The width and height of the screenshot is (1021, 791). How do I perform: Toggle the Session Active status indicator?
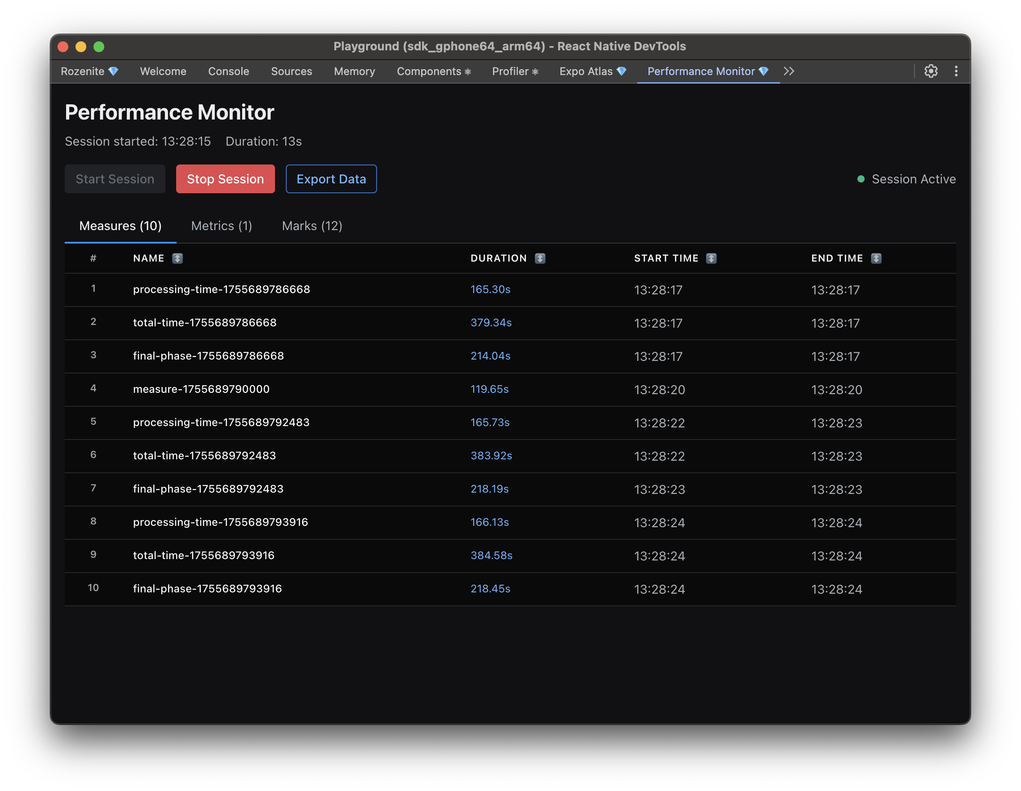coord(914,178)
